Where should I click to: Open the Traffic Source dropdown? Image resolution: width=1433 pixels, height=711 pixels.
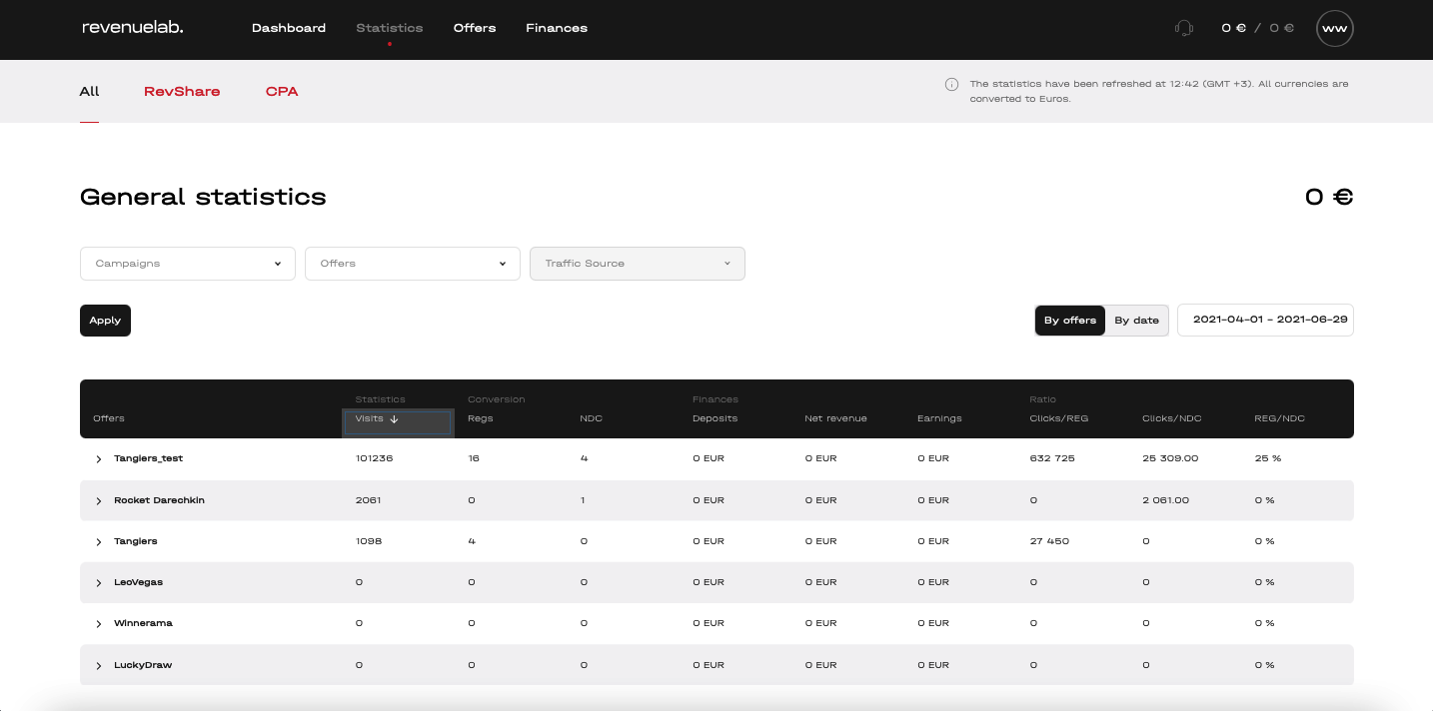[x=638, y=264]
